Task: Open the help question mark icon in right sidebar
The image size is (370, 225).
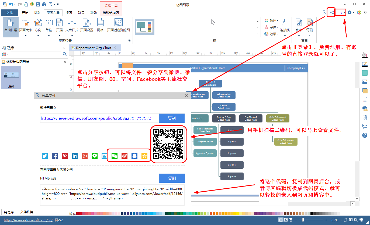Action: click(365, 135)
